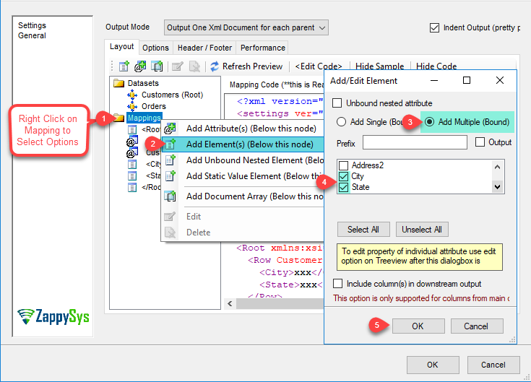The height and width of the screenshot is (382, 531).
Task: Click the icon beside Add Unbound Nested Element
Action: pyautogui.click(x=170, y=160)
